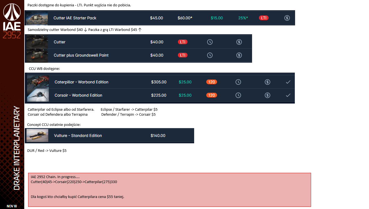
Task: Click the $25.00 savings in Corsair row
Action: tap(185, 95)
